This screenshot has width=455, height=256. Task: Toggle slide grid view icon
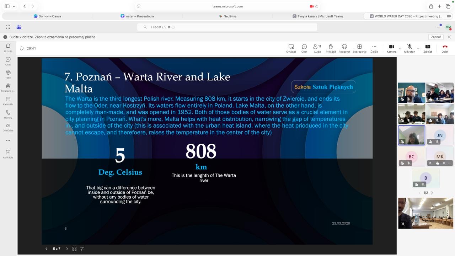pyautogui.click(x=74, y=249)
